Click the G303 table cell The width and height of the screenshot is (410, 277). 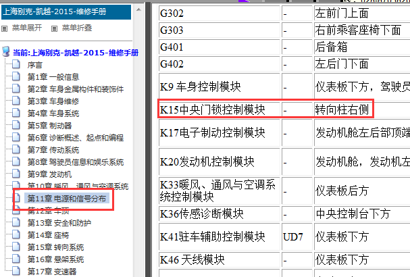click(x=219, y=30)
